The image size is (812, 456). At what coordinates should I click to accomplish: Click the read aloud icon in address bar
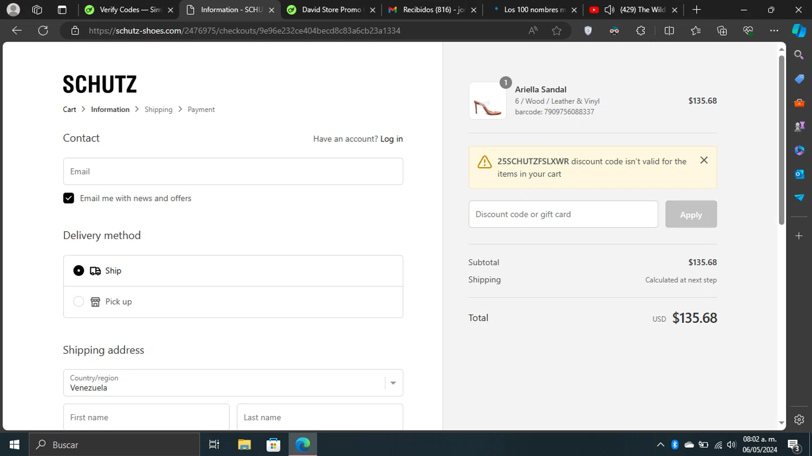pos(533,31)
